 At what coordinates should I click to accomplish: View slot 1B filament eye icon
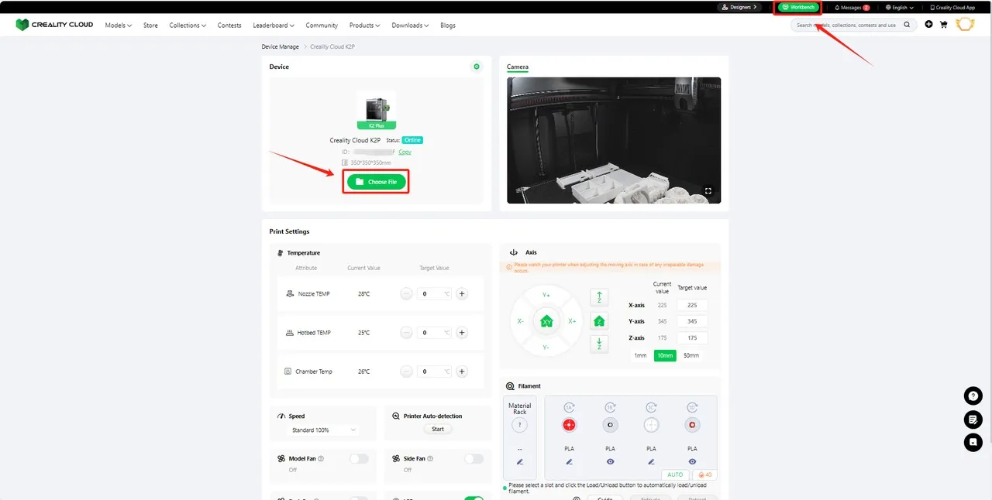[610, 462]
